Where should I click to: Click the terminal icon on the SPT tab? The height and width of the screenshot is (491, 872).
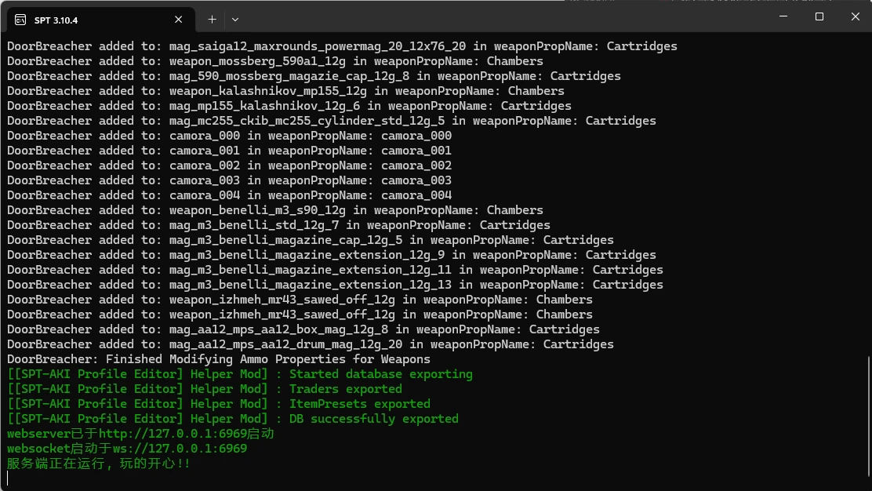tap(20, 20)
